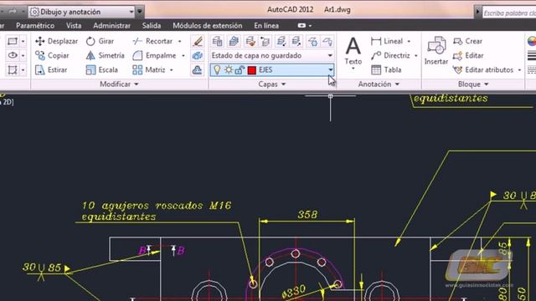Expand the Bloque panel

(473, 84)
